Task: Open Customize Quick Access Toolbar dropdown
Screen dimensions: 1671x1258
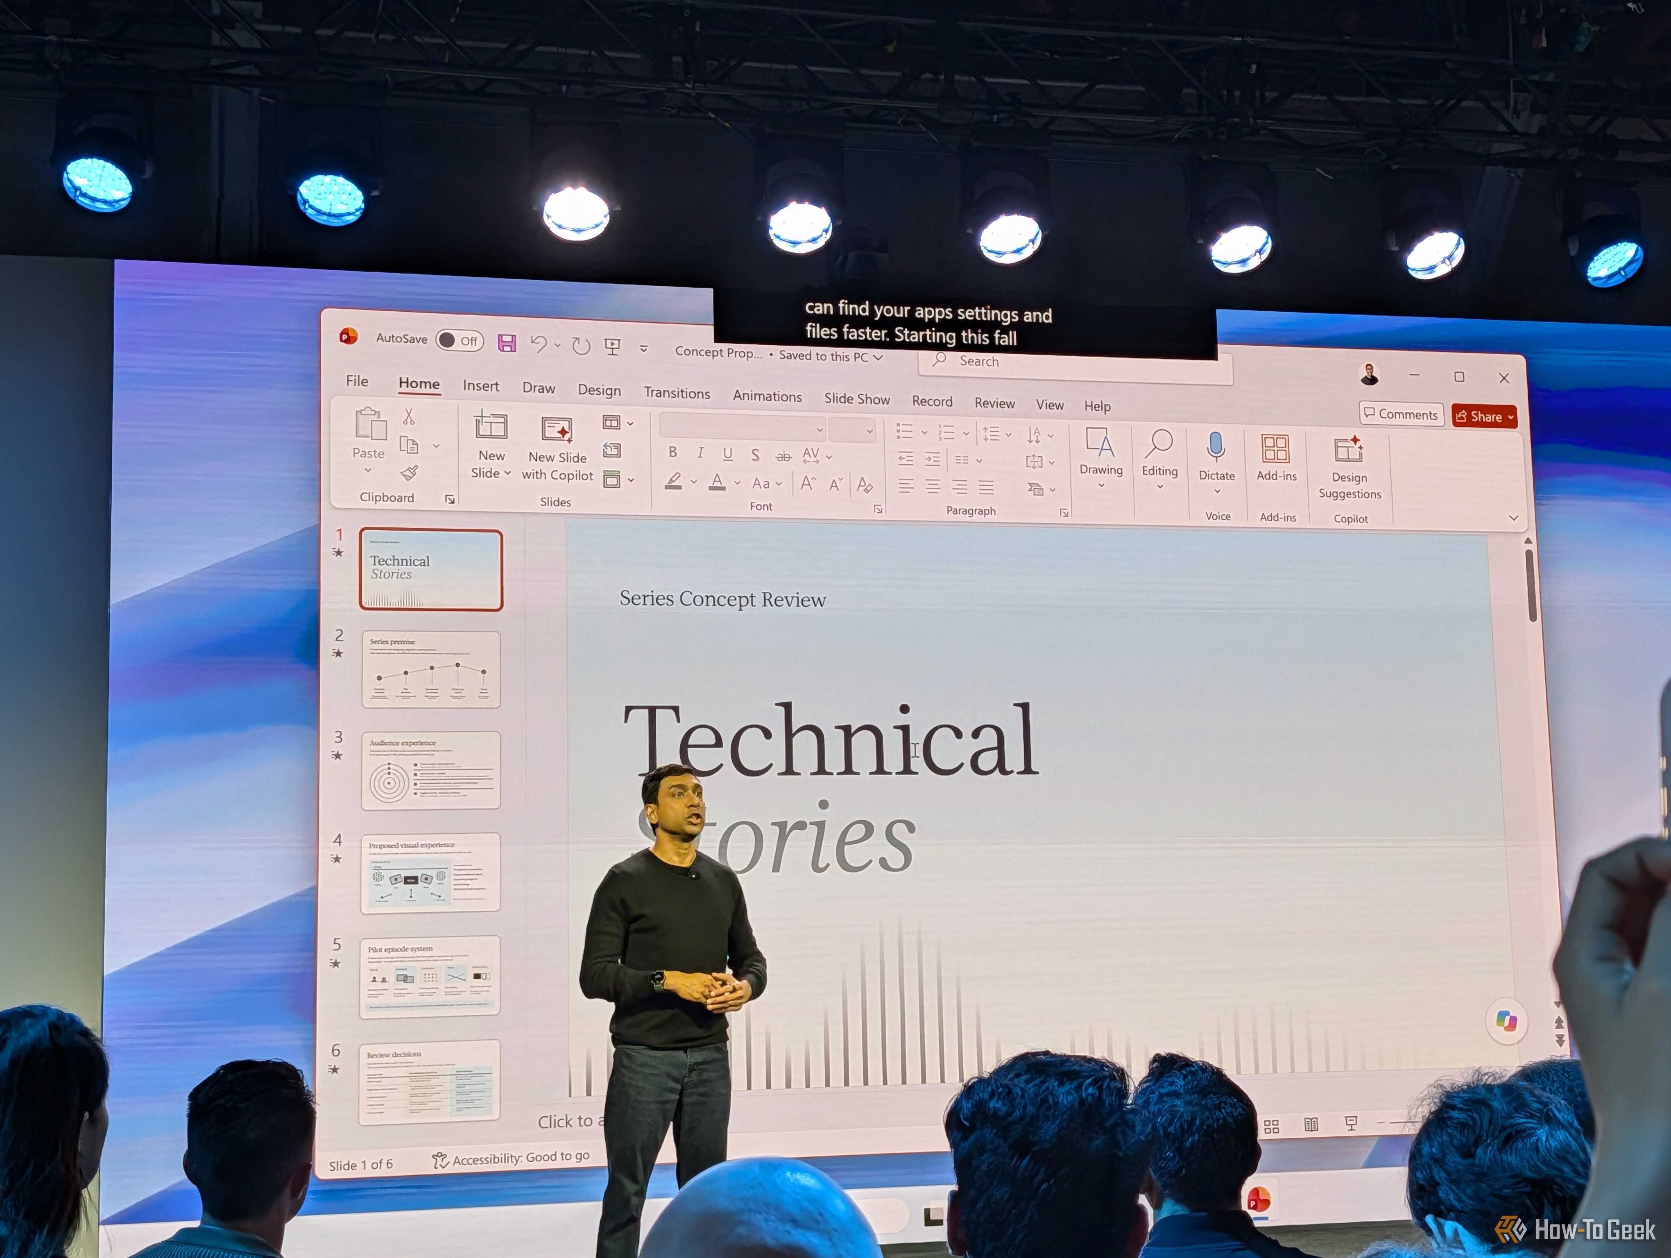Action: tap(644, 348)
